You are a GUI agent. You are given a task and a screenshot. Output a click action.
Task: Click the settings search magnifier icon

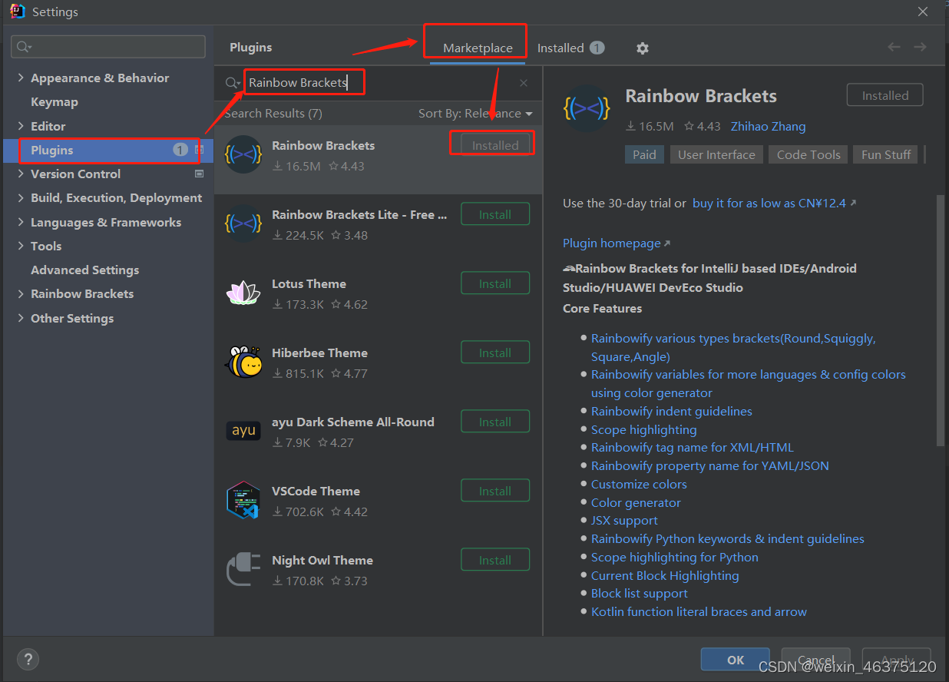pyautogui.click(x=23, y=47)
